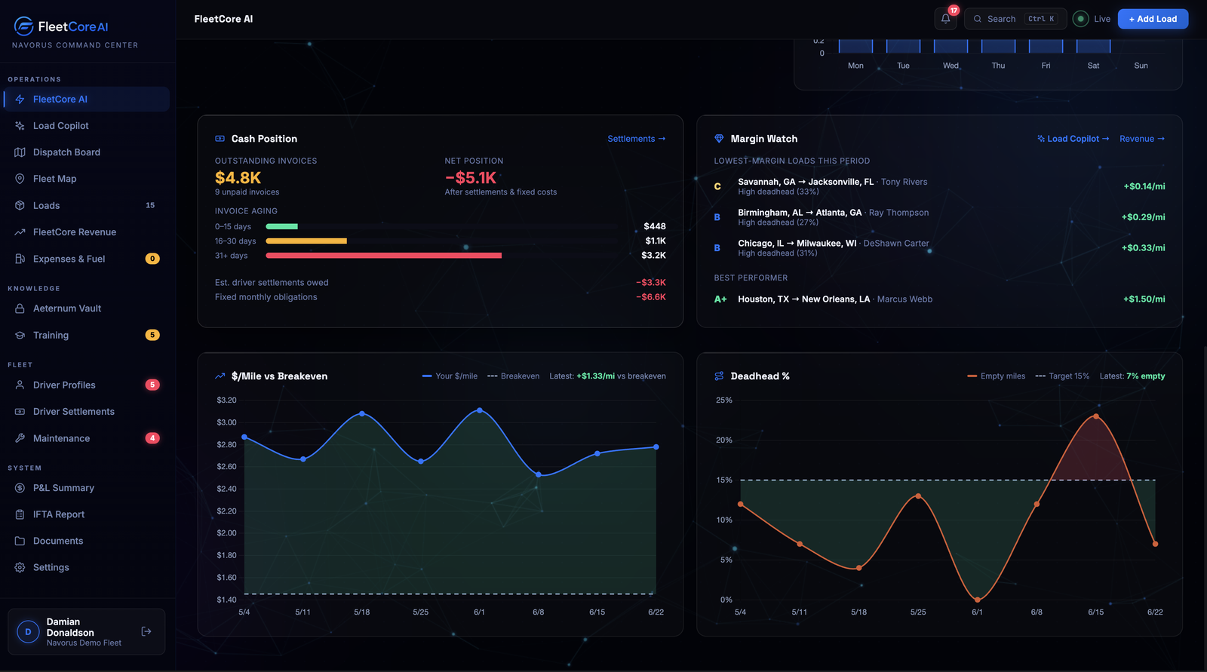Click the user avatar D
The width and height of the screenshot is (1207, 672).
pyautogui.click(x=28, y=631)
